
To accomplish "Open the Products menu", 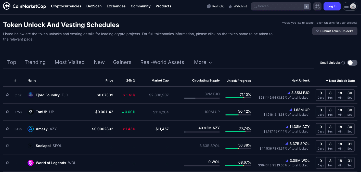I will click(163, 6).
